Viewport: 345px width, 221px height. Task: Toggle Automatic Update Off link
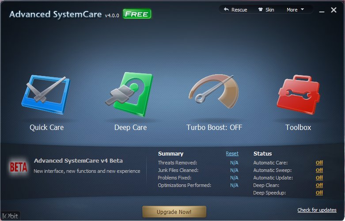tap(319, 178)
